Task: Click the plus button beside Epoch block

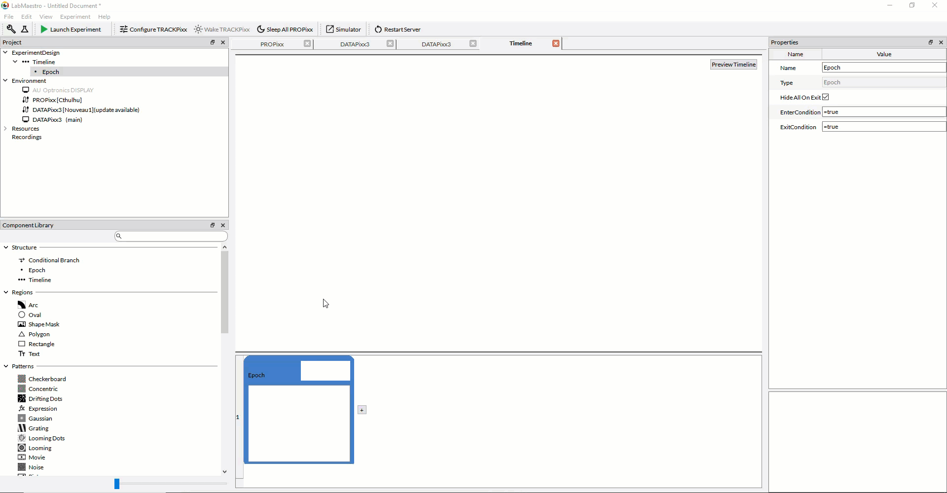Action: [362, 410]
